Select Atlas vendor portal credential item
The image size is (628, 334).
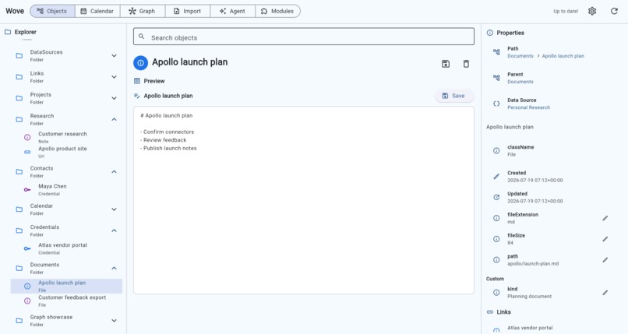point(66,248)
